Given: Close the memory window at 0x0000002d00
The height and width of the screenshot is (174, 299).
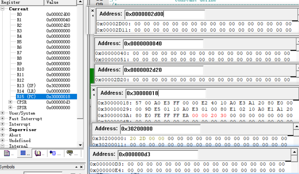Looking at the screenshot, I should coord(93,11).
